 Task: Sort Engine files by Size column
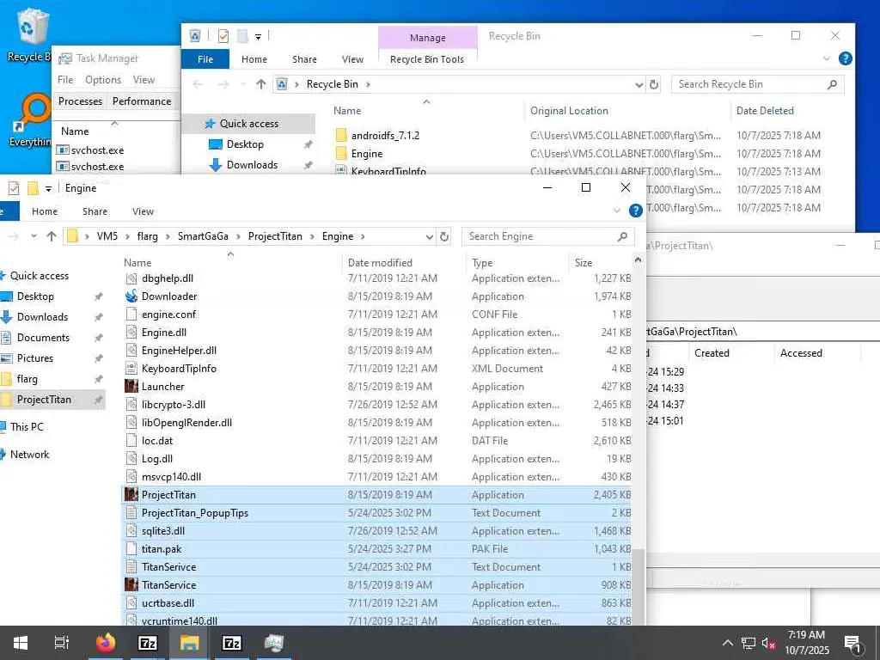[601, 262]
